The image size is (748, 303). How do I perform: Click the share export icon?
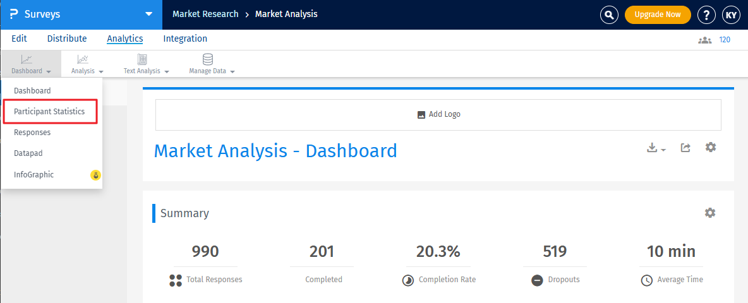coord(685,148)
